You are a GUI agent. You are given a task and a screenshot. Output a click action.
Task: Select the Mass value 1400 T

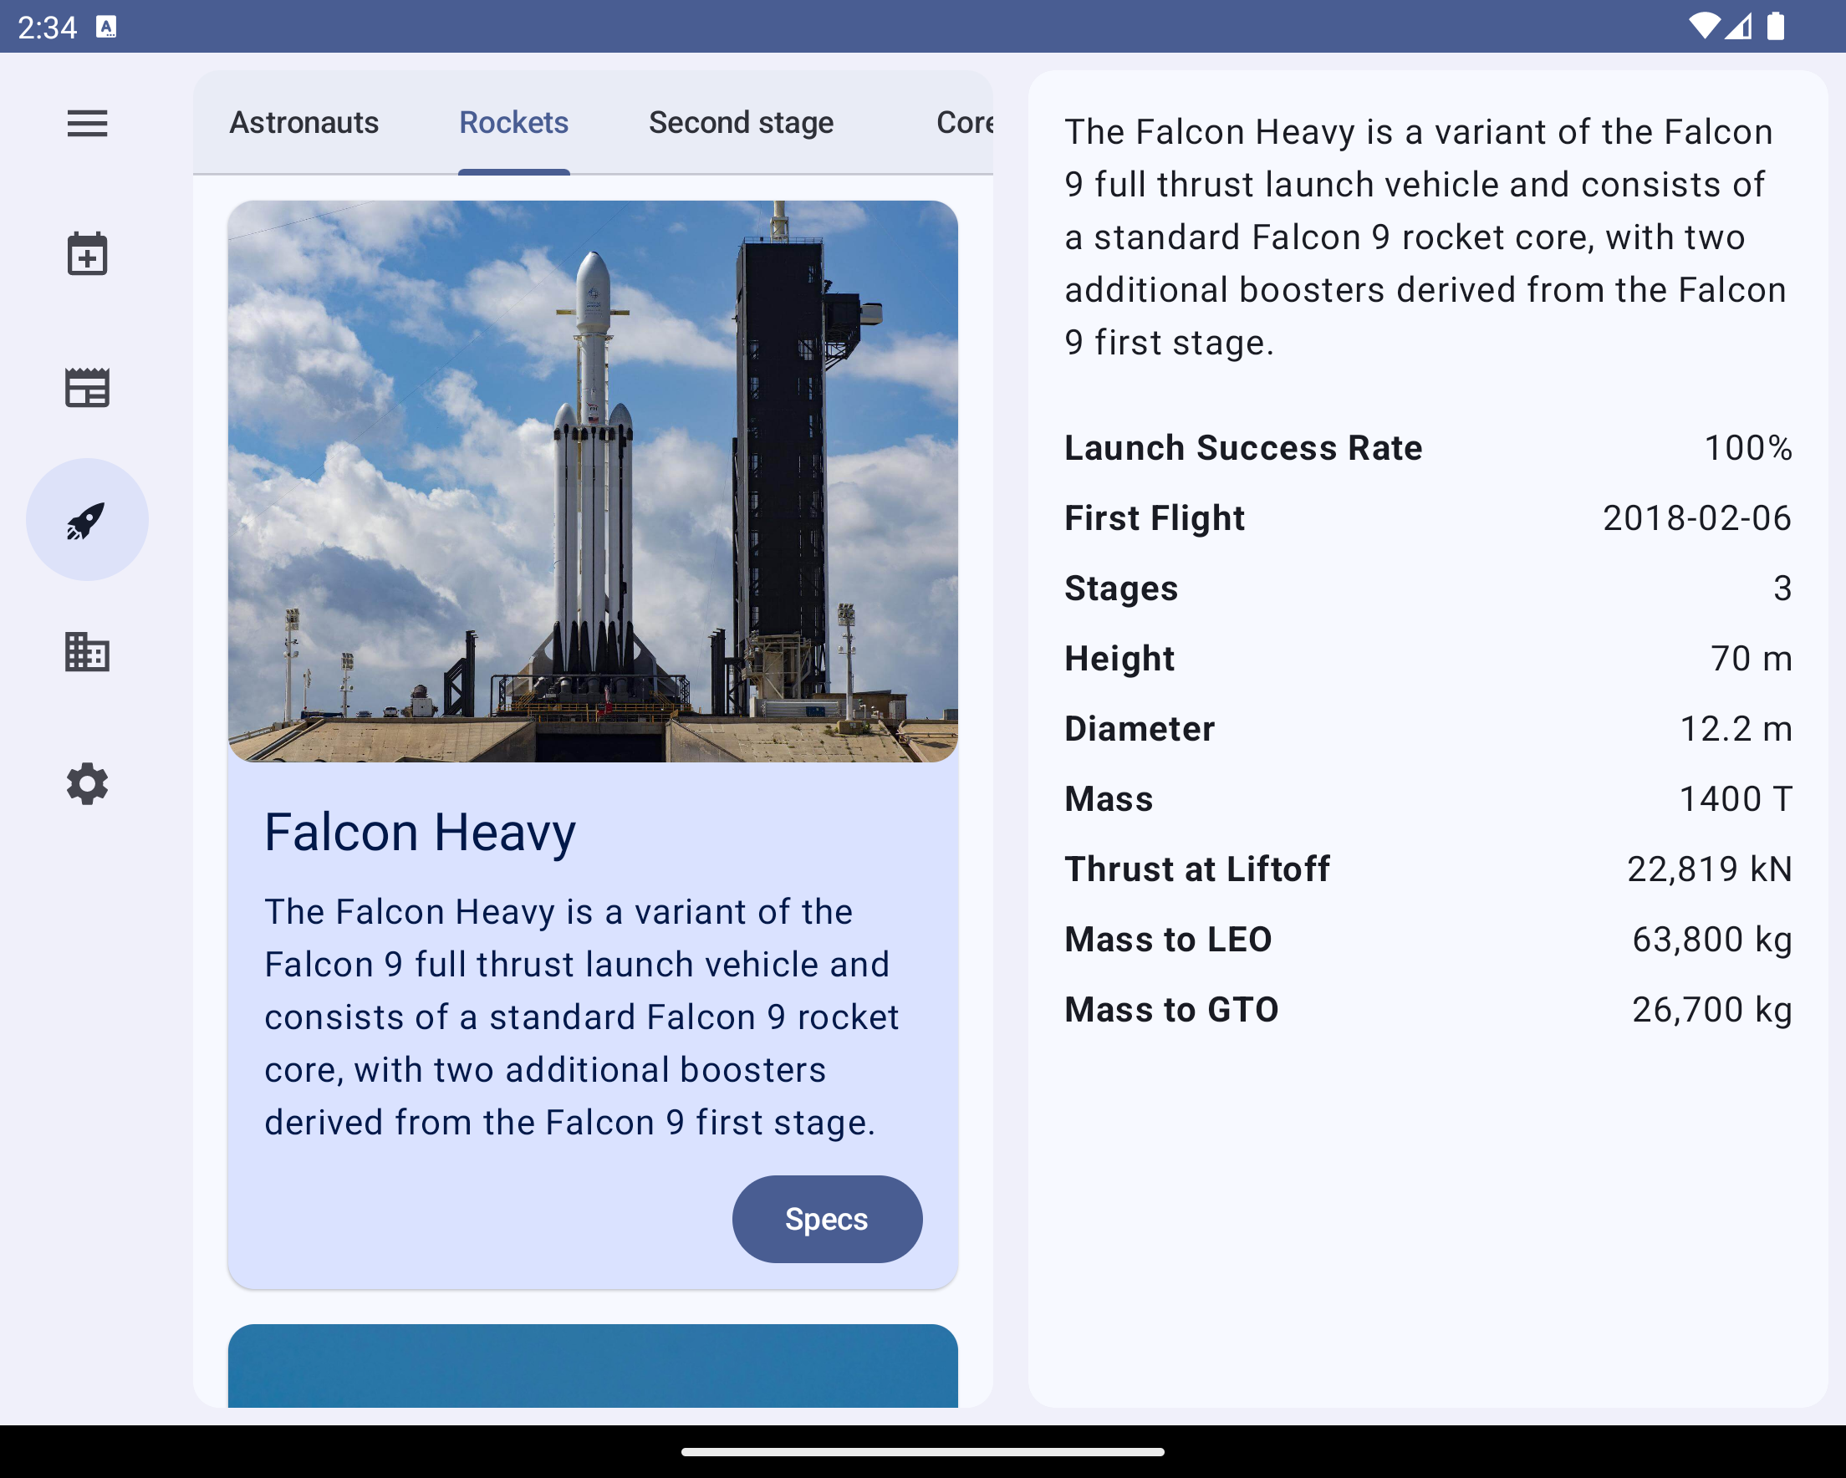tap(1736, 799)
